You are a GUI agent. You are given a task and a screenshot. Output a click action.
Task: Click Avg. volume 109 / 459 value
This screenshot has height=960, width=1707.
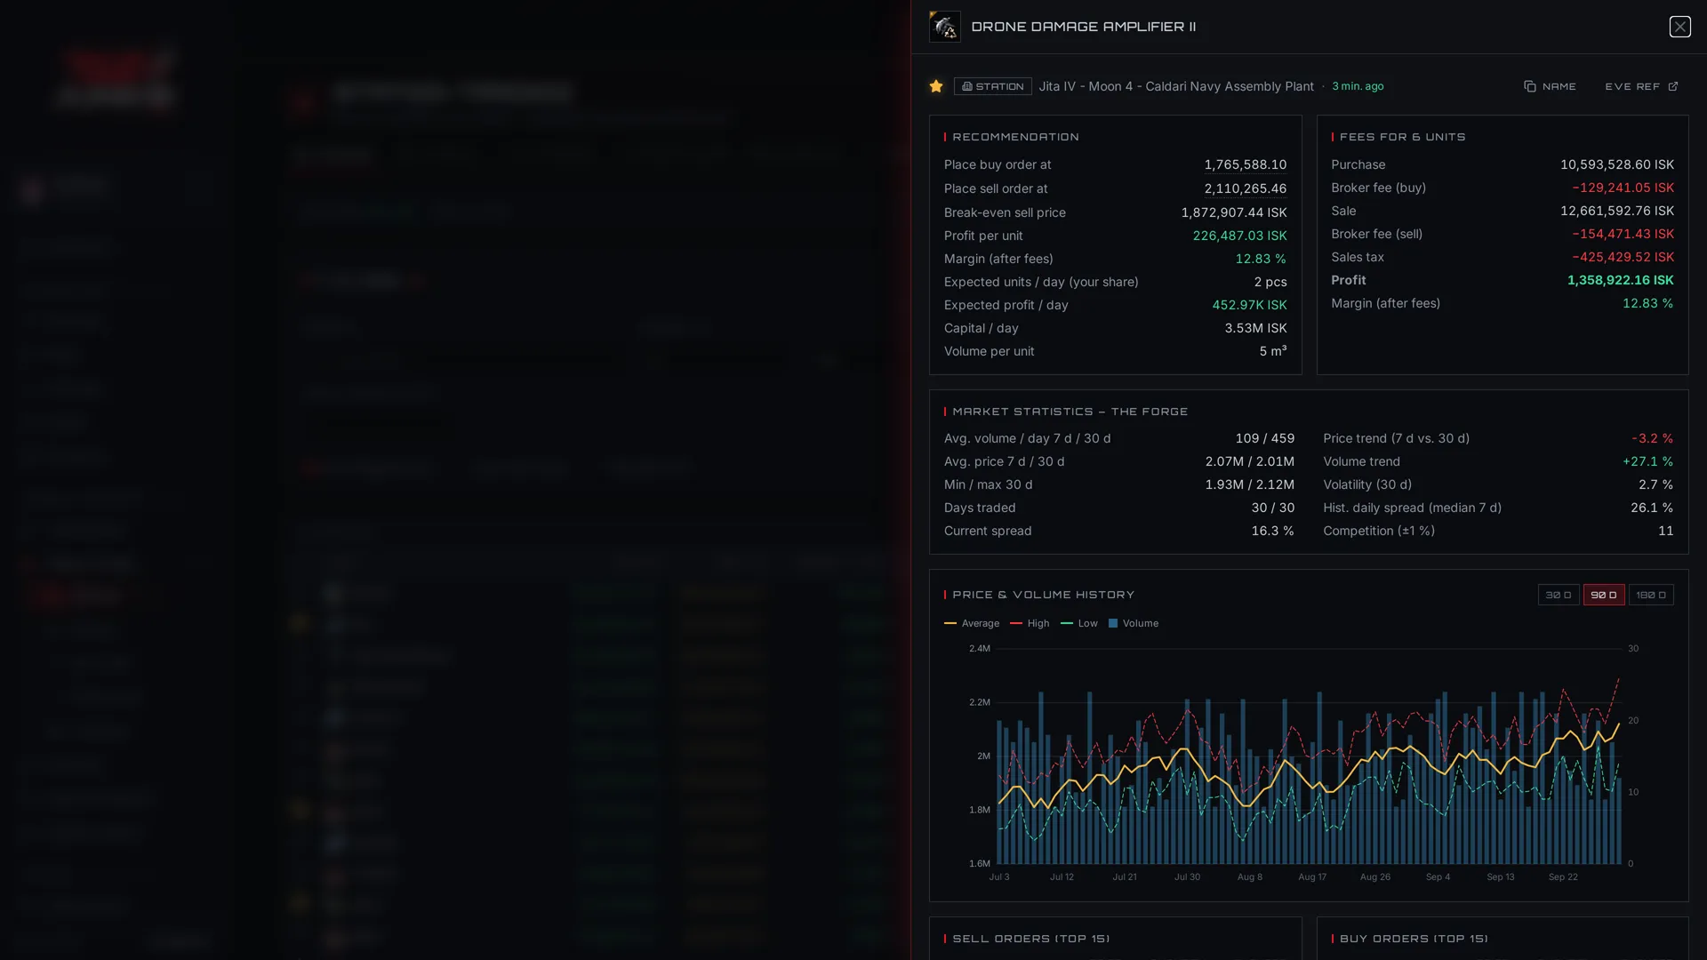(1264, 438)
